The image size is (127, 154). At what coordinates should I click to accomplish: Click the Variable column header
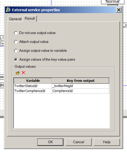point(33,81)
